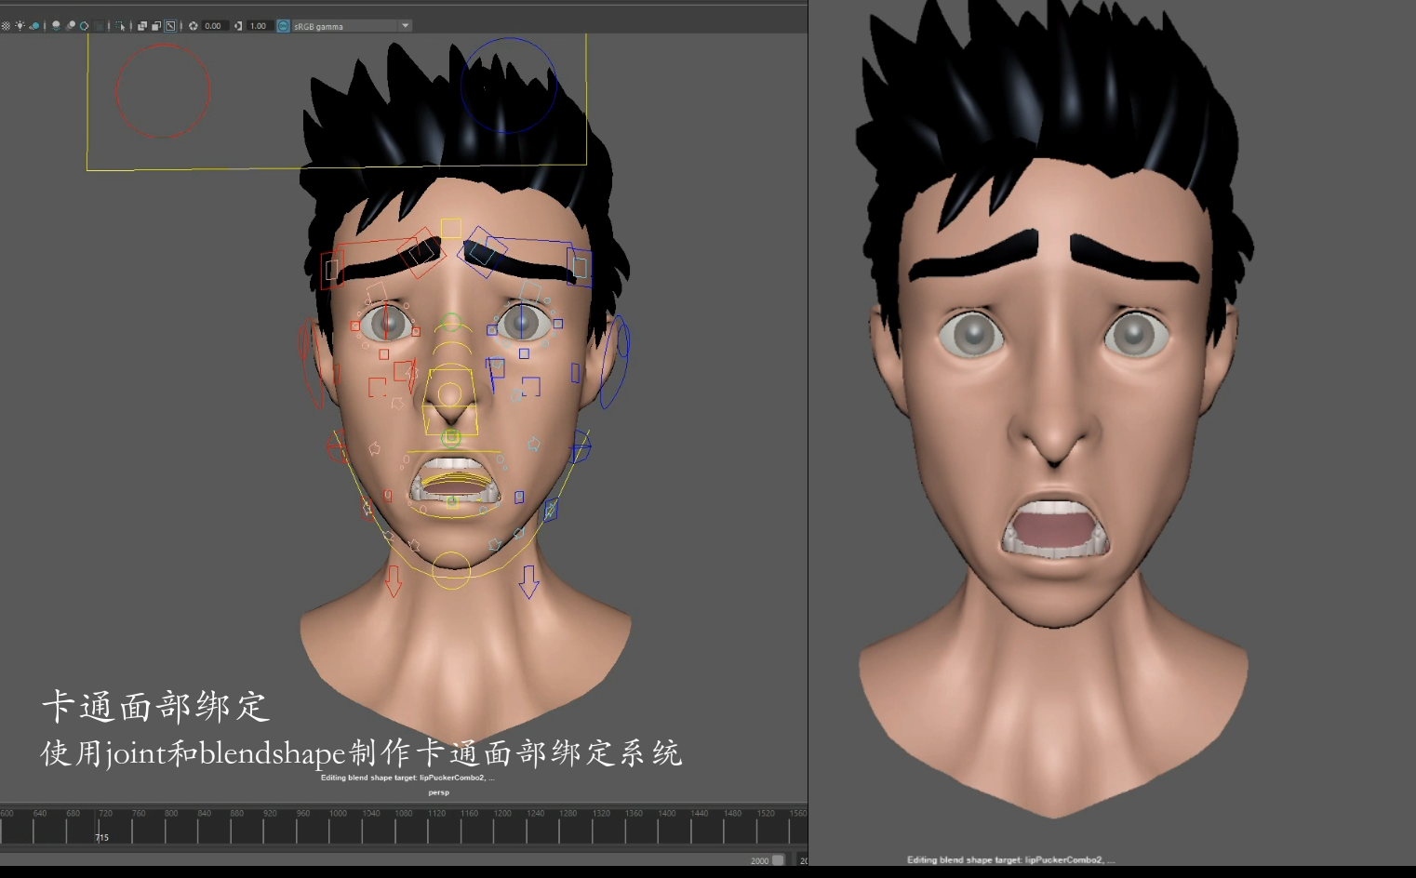The width and height of the screenshot is (1416, 878).
Task: Click the gamma value field 1.00
Action: pos(259,26)
